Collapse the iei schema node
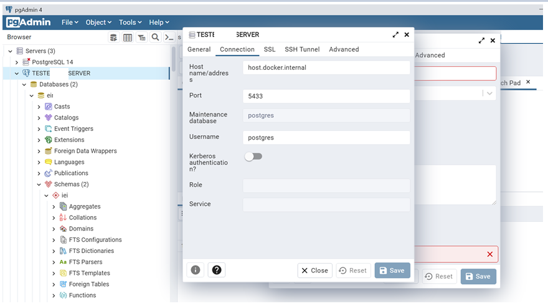Screen dimensions: 548x306 click(46, 196)
